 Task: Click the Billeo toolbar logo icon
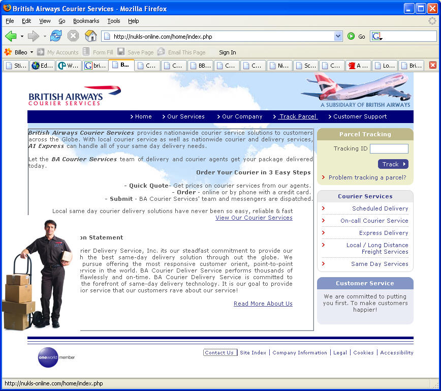coord(8,52)
